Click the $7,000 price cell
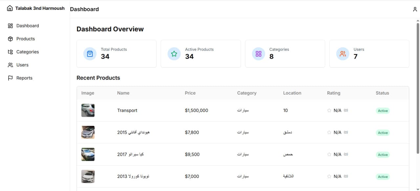This screenshot has height=191, width=420. (x=192, y=176)
